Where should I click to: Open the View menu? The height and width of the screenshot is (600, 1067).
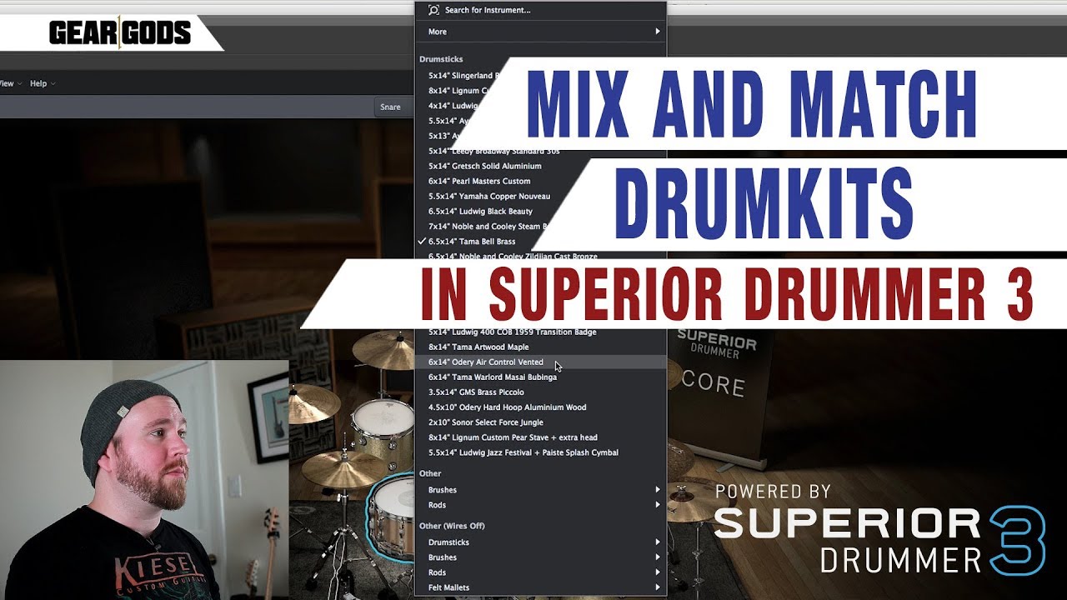[10, 83]
